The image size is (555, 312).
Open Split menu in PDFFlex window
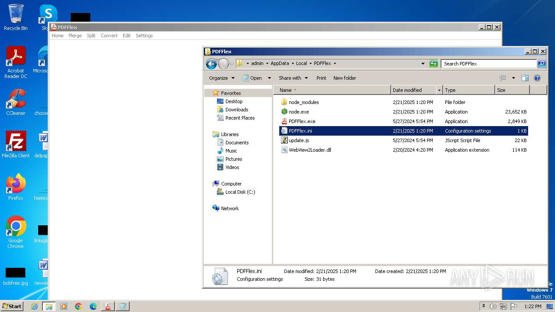(91, 36)
